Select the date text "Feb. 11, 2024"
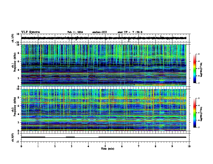 tap(75, 32)
